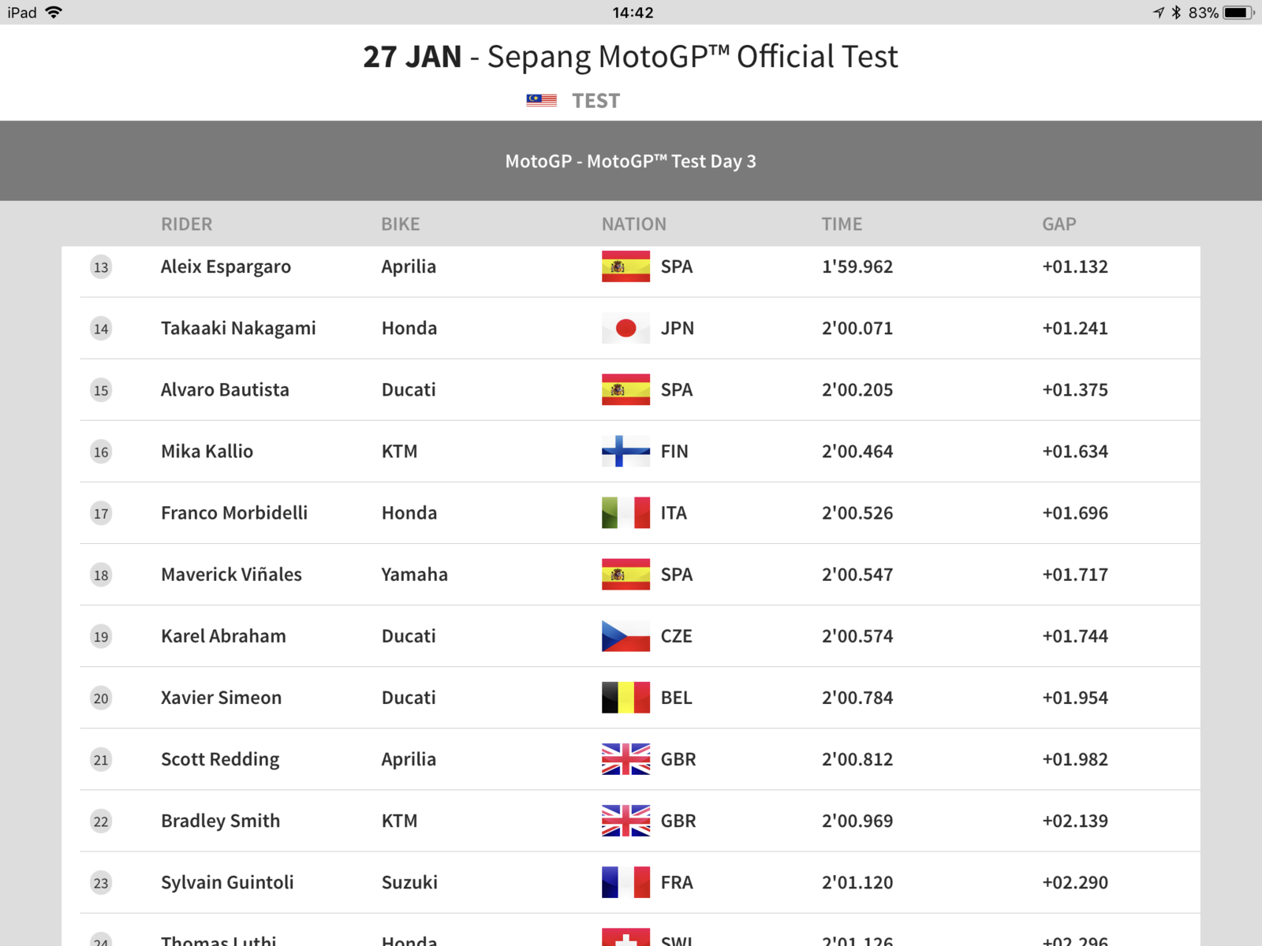This screenshot has width=1262, height=946.
Task: Select the MotoGP Test Day 3 header
Action: coord(631,161)
